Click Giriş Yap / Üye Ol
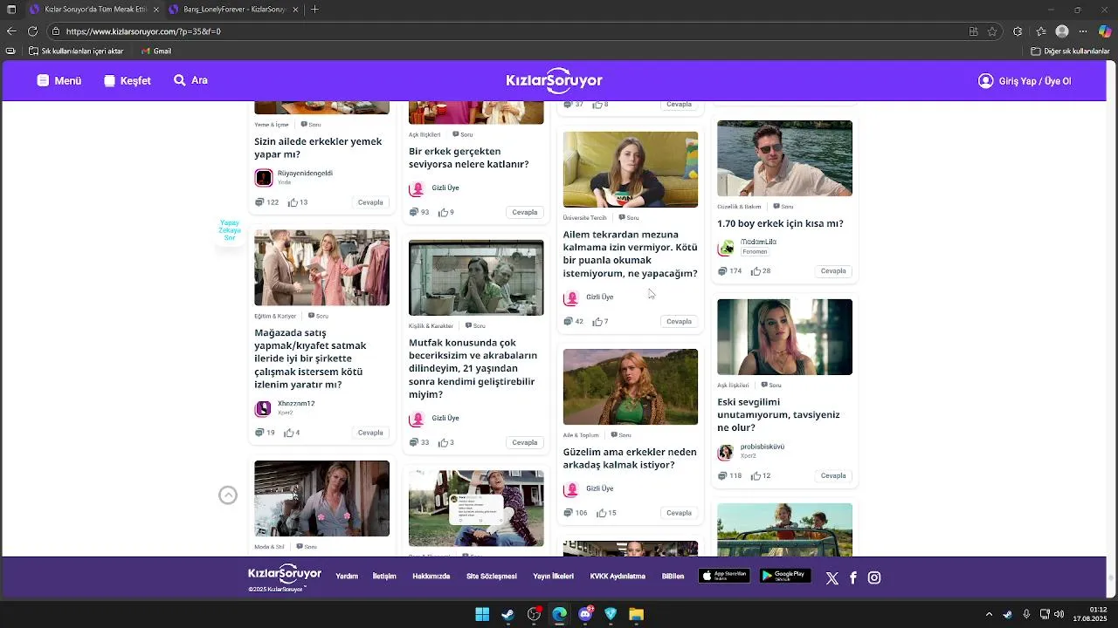Screen dimensions: 1118x628 coord(1025,80)
